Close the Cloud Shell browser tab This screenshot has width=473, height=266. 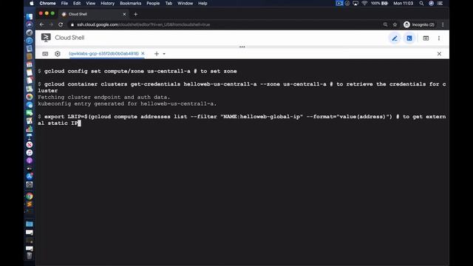coord(124,14)
